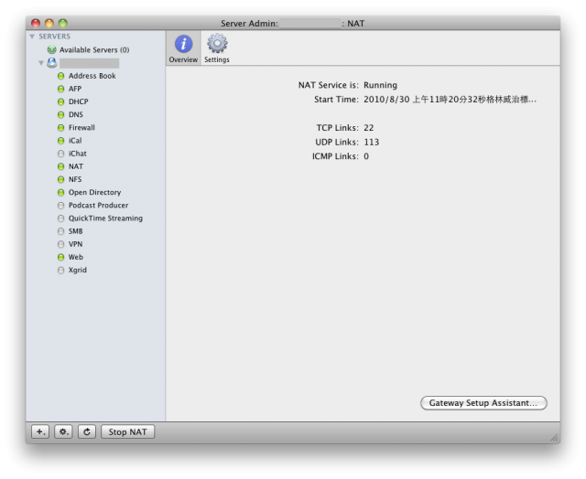This screenshot has height=479, width=586.
Task: Collapse the server's service list triangle
Action: [x=41, y=63]
